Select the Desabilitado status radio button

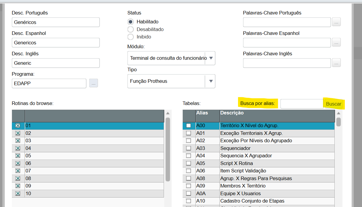130,29
